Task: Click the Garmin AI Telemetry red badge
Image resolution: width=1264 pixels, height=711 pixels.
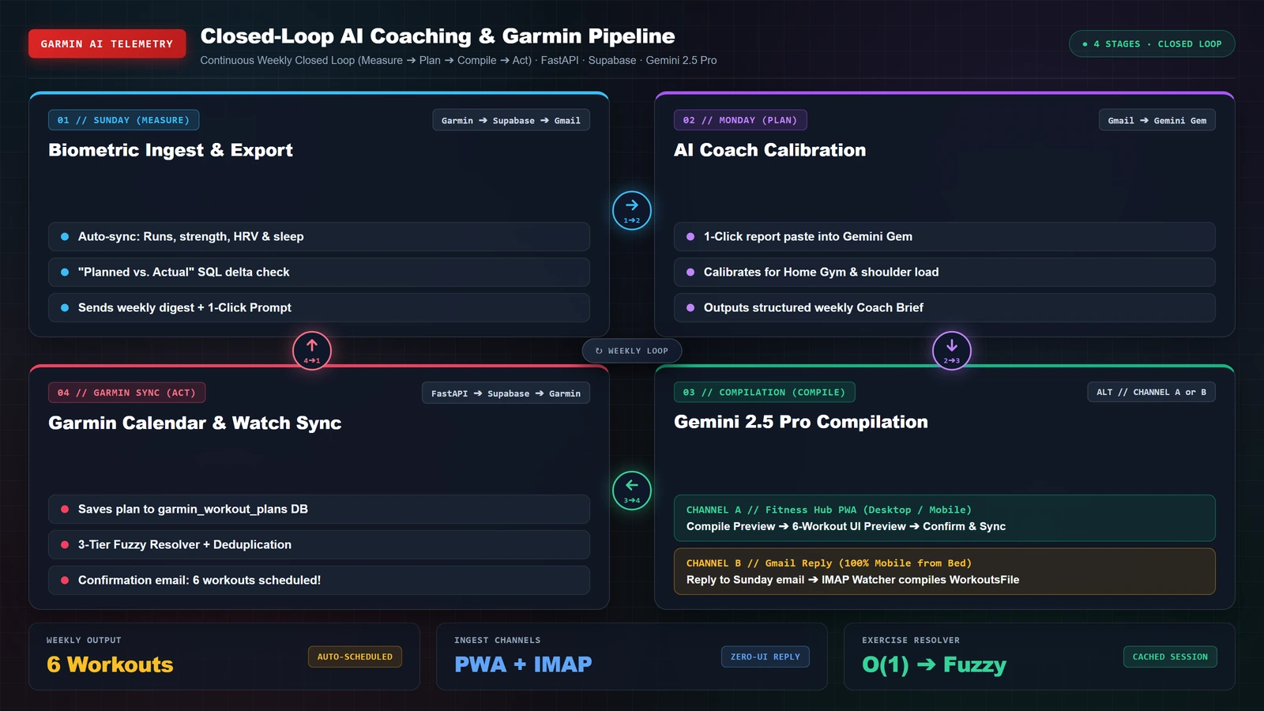Action: tap(107, 43)
